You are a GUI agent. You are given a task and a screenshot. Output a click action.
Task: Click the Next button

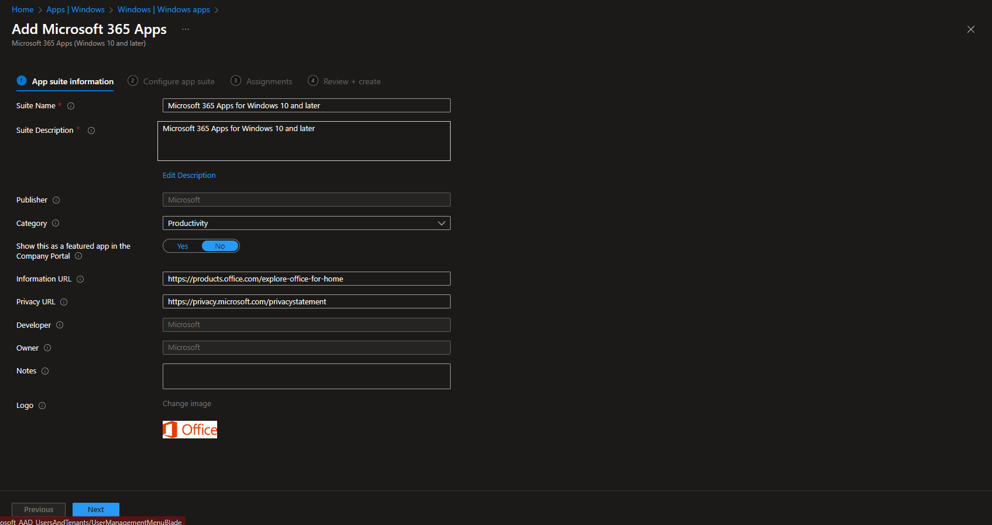coord(96,510)
